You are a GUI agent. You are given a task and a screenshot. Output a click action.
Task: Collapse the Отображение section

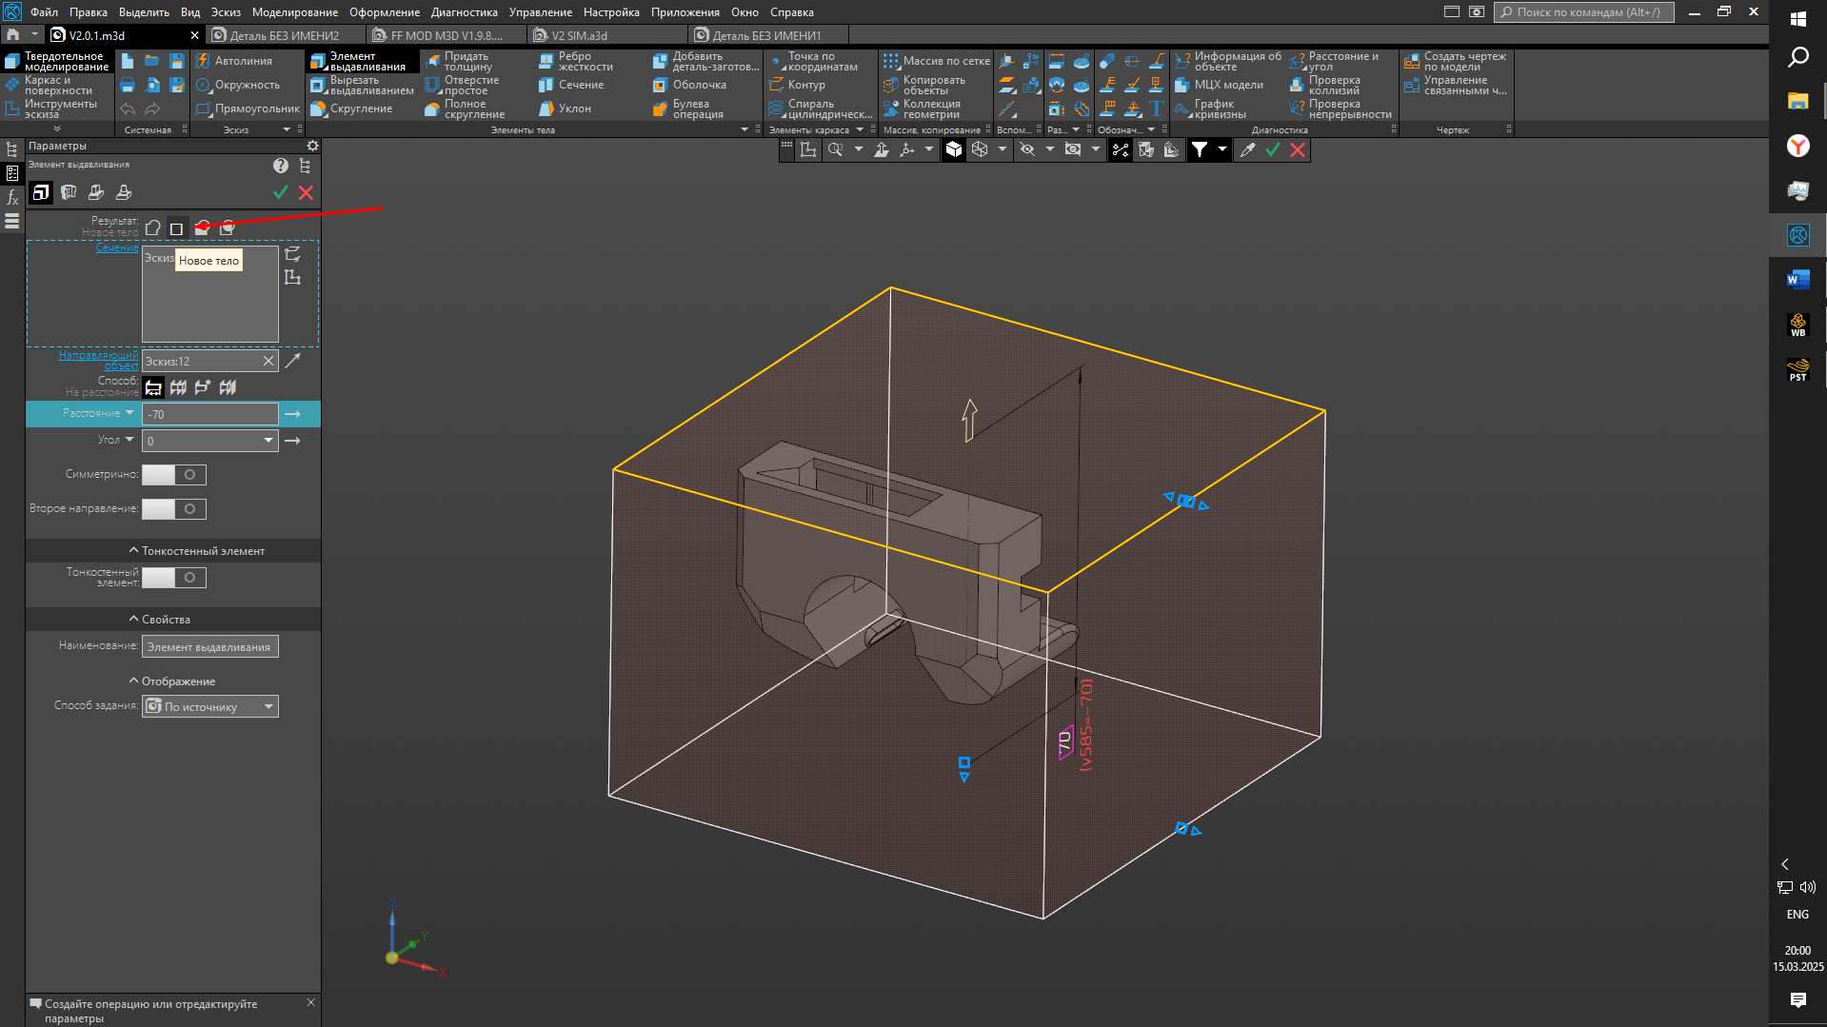tap(133, 681)
